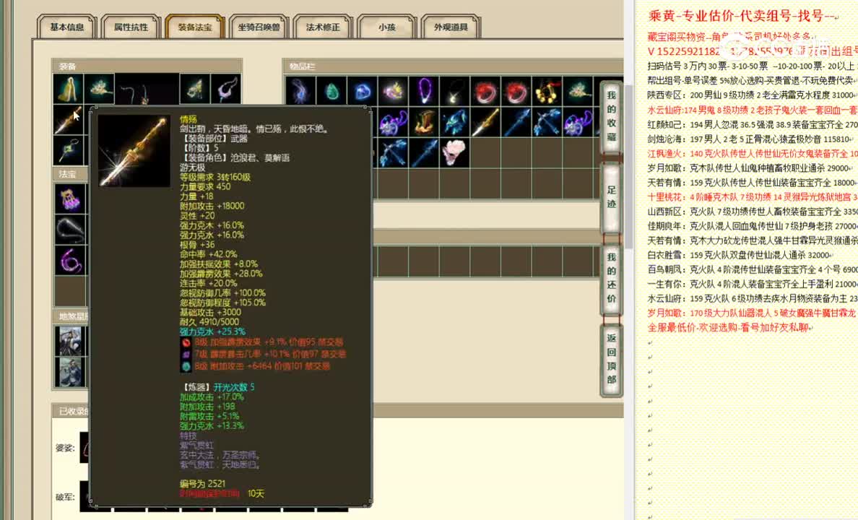Click the 情殇 item name in tooltip

point(188,119)
